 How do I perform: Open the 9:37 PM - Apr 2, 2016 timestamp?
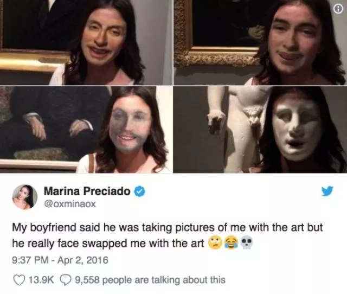click(60, 260)
